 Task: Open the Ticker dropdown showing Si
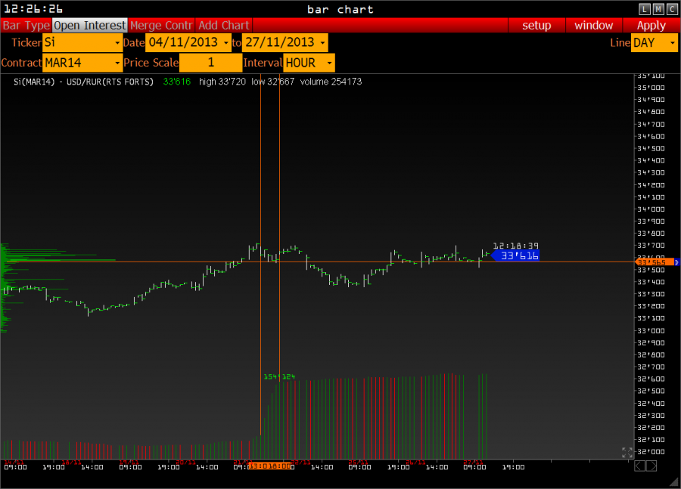(82, 43)
